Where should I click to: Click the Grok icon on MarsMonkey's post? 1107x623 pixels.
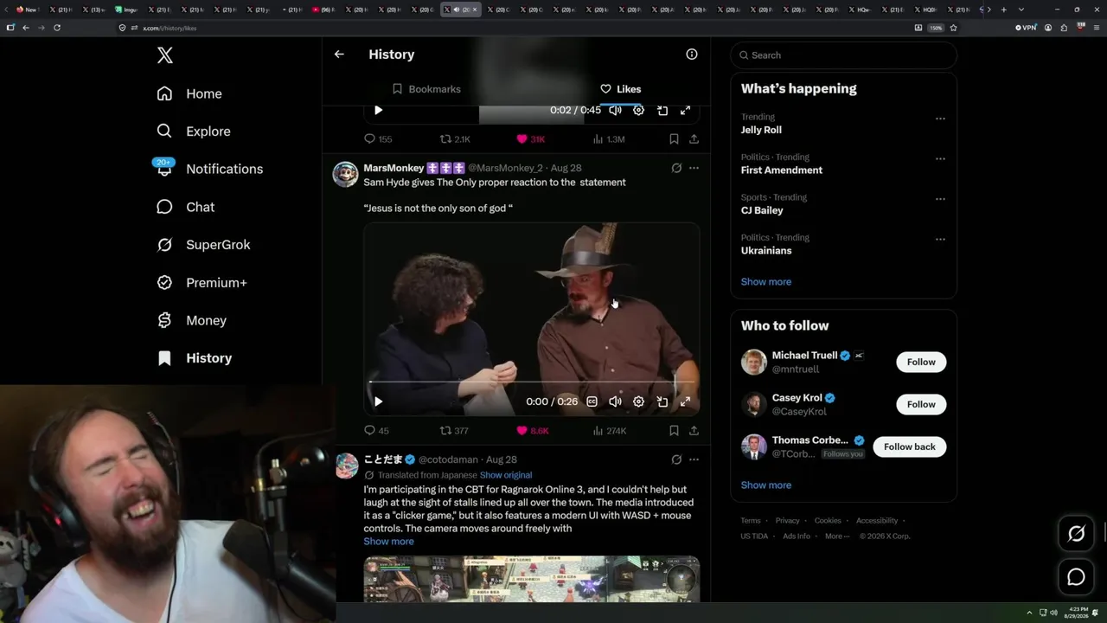point(676,168)
